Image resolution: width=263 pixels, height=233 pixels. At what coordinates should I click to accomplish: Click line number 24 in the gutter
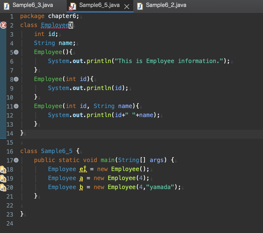[x=10, y=223]
